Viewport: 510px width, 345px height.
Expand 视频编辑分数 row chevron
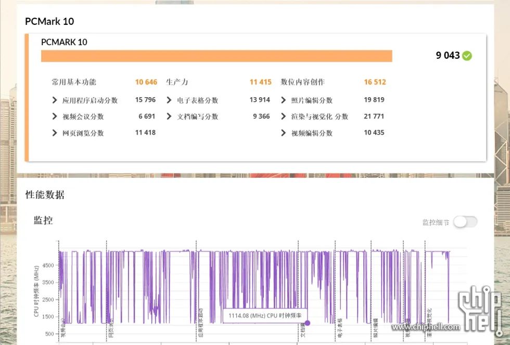283,132
